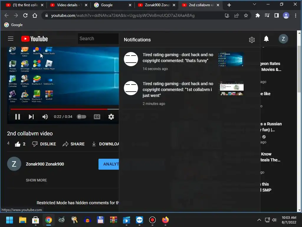This screenshot has height=227, width=302.
Task: Open Microsoft Store from taskbar
Action: 35,220
